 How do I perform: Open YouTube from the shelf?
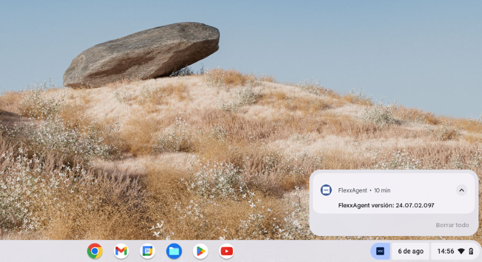227,251
